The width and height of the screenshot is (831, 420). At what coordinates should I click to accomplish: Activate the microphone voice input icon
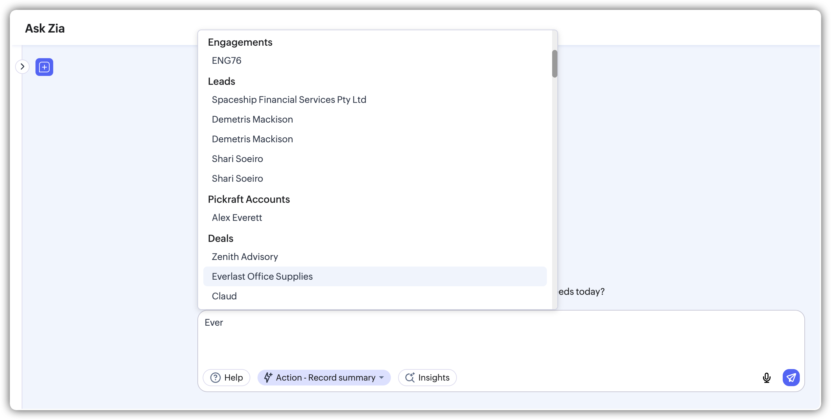coord(767,378)
